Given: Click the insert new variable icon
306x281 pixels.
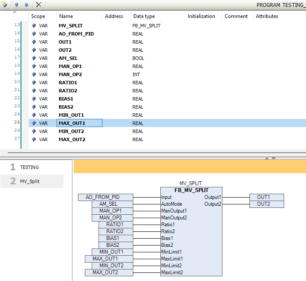Looking at the screenshot, I should coord(4,5).
